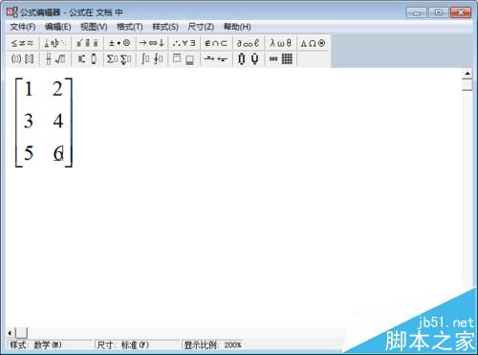Open the subscript and superscript templates palette
The image size is (478, 355).
[87, 59]
